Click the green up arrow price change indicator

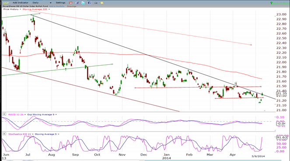tap(271, 3)
